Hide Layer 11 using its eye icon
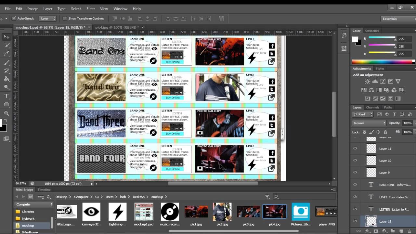The width and height of the screenshot is (416, 234). coord(355,149)
